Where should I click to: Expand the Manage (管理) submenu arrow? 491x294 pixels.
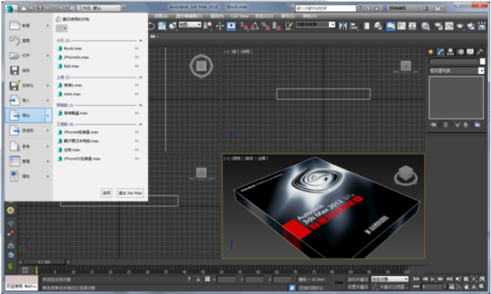pyautogui.click(x=48, y=161)
